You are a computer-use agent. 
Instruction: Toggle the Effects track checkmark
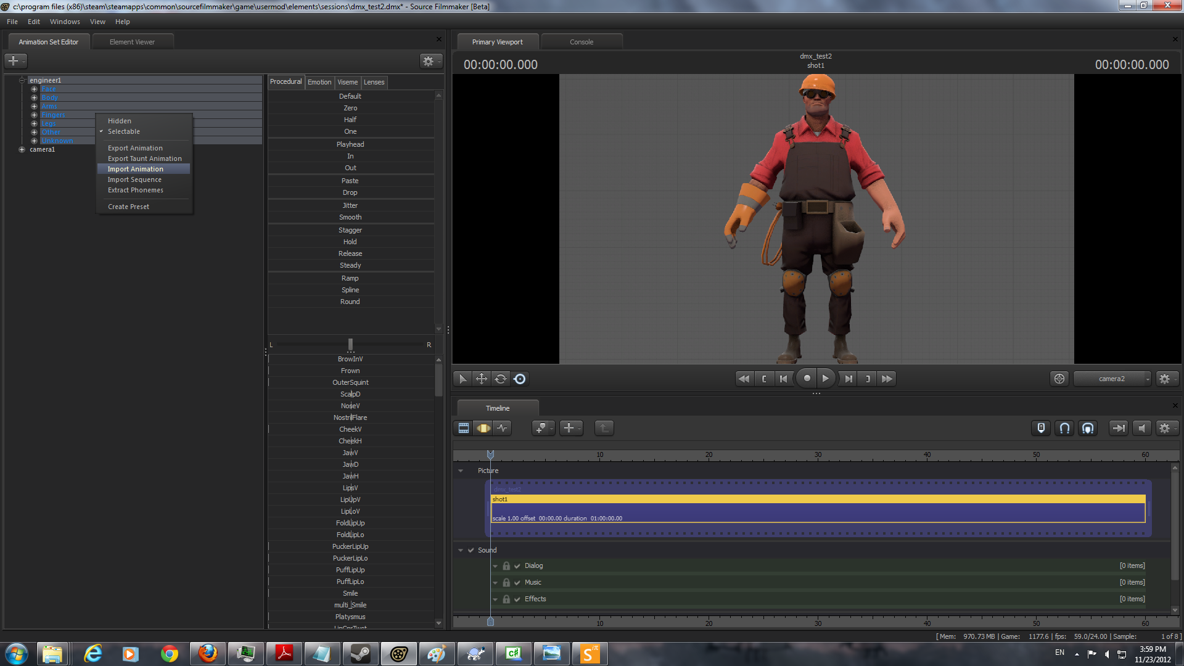[x=517, y=599]
